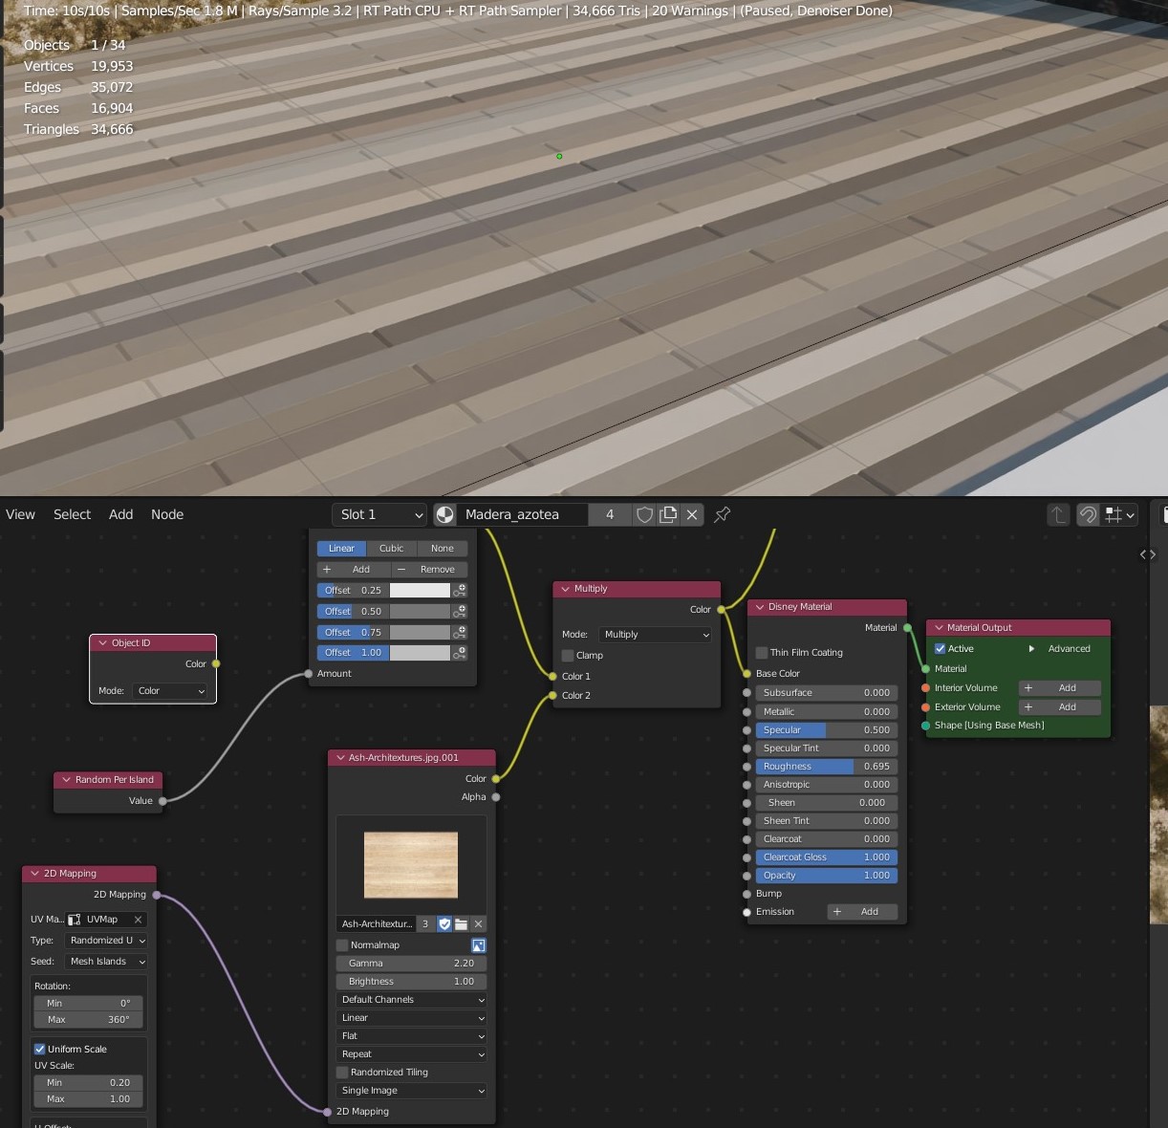The width and height of the screenshot is (1168, 1128).
Task: Enable Randomized Tiling checkbox
Action: tap(342, 1073)
